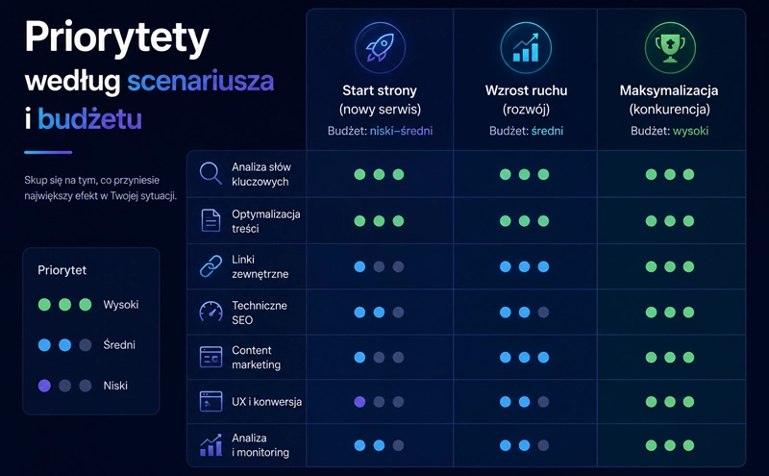Click the trophy icon above Maksymalizacja
The height and width of the screenshot is (476, 769).
[670, 48]
